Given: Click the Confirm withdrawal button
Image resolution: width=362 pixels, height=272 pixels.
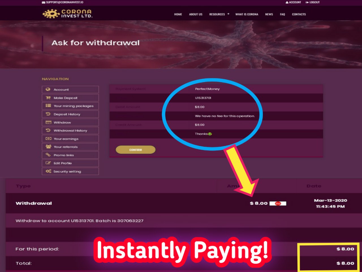Looking at the screenshot, I should coord(135,150).
